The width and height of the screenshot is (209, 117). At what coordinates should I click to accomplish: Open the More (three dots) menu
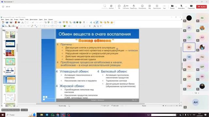(164, 6)
